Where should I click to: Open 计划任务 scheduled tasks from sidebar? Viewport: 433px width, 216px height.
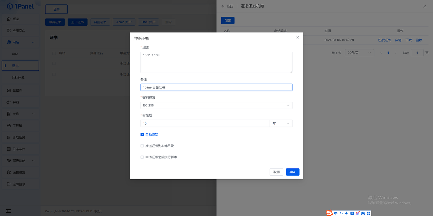click(x=9, y=137)
